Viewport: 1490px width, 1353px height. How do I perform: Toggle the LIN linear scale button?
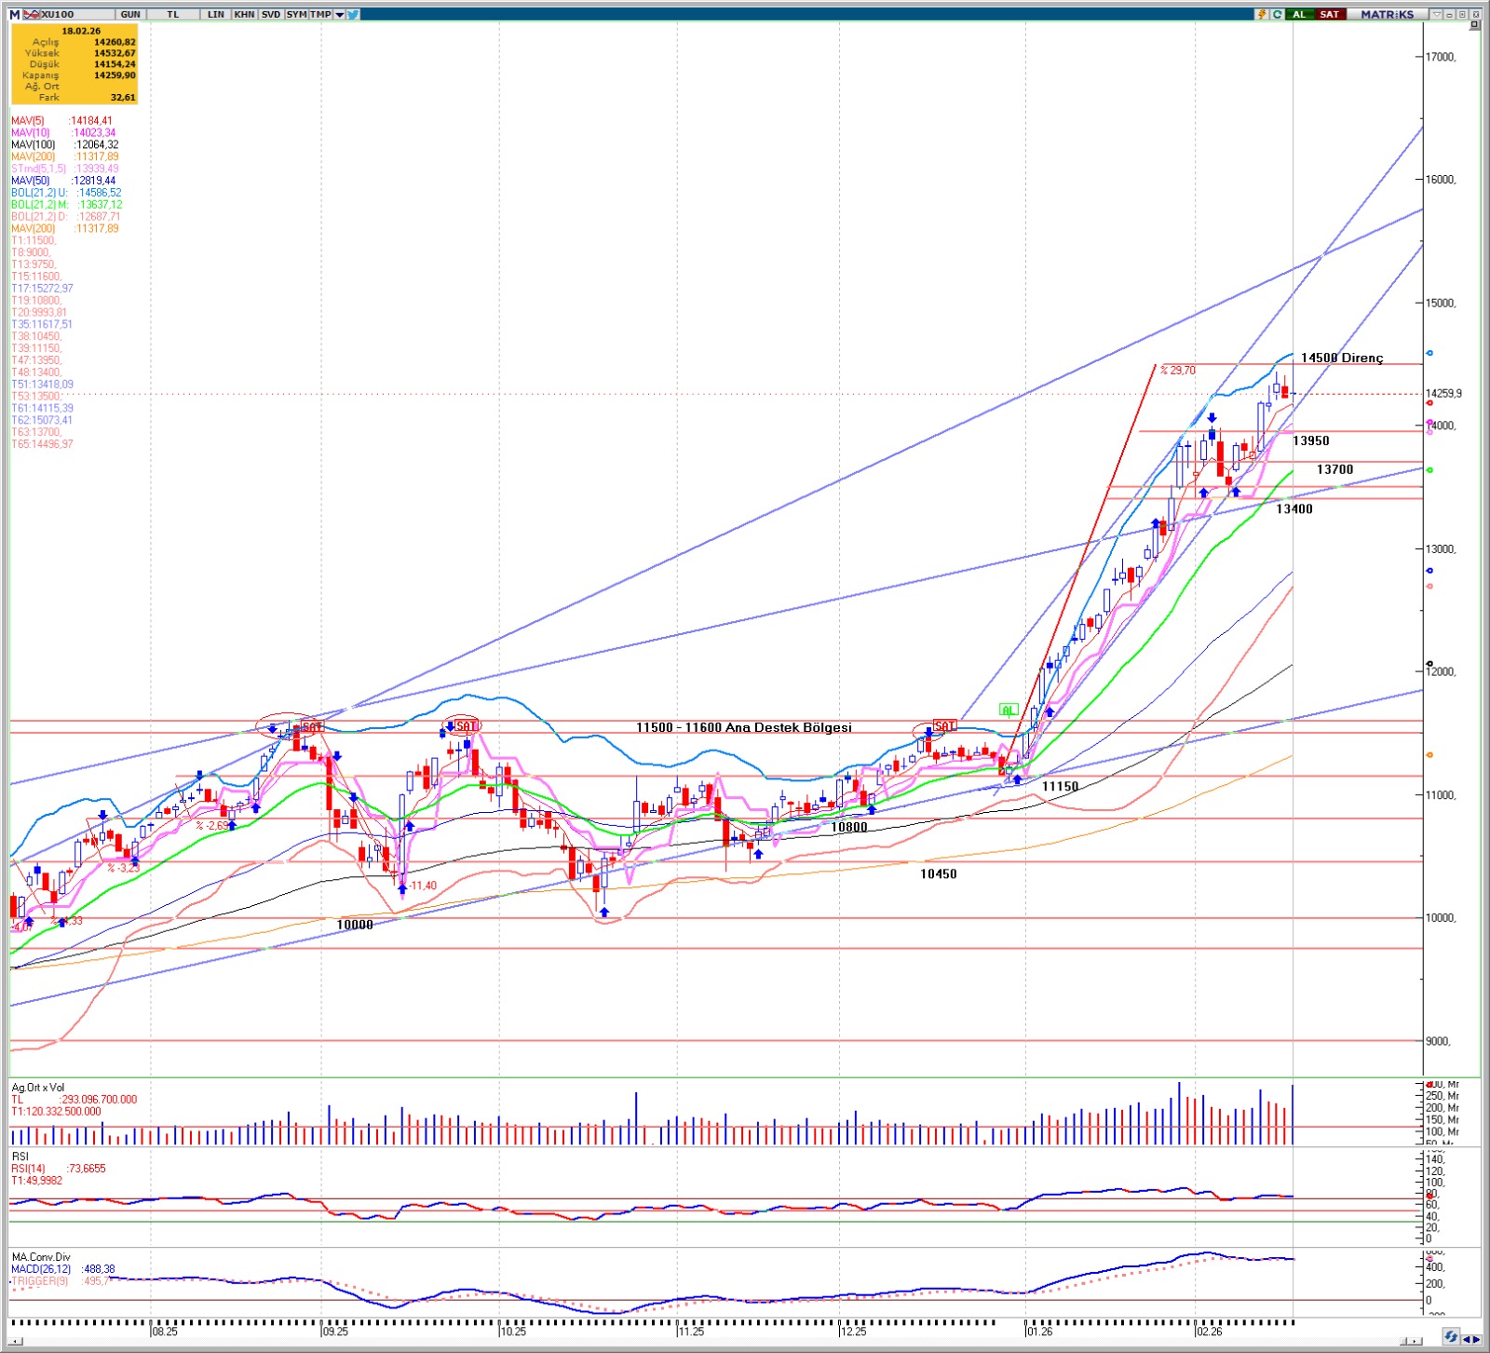click(x=216, y=14)
